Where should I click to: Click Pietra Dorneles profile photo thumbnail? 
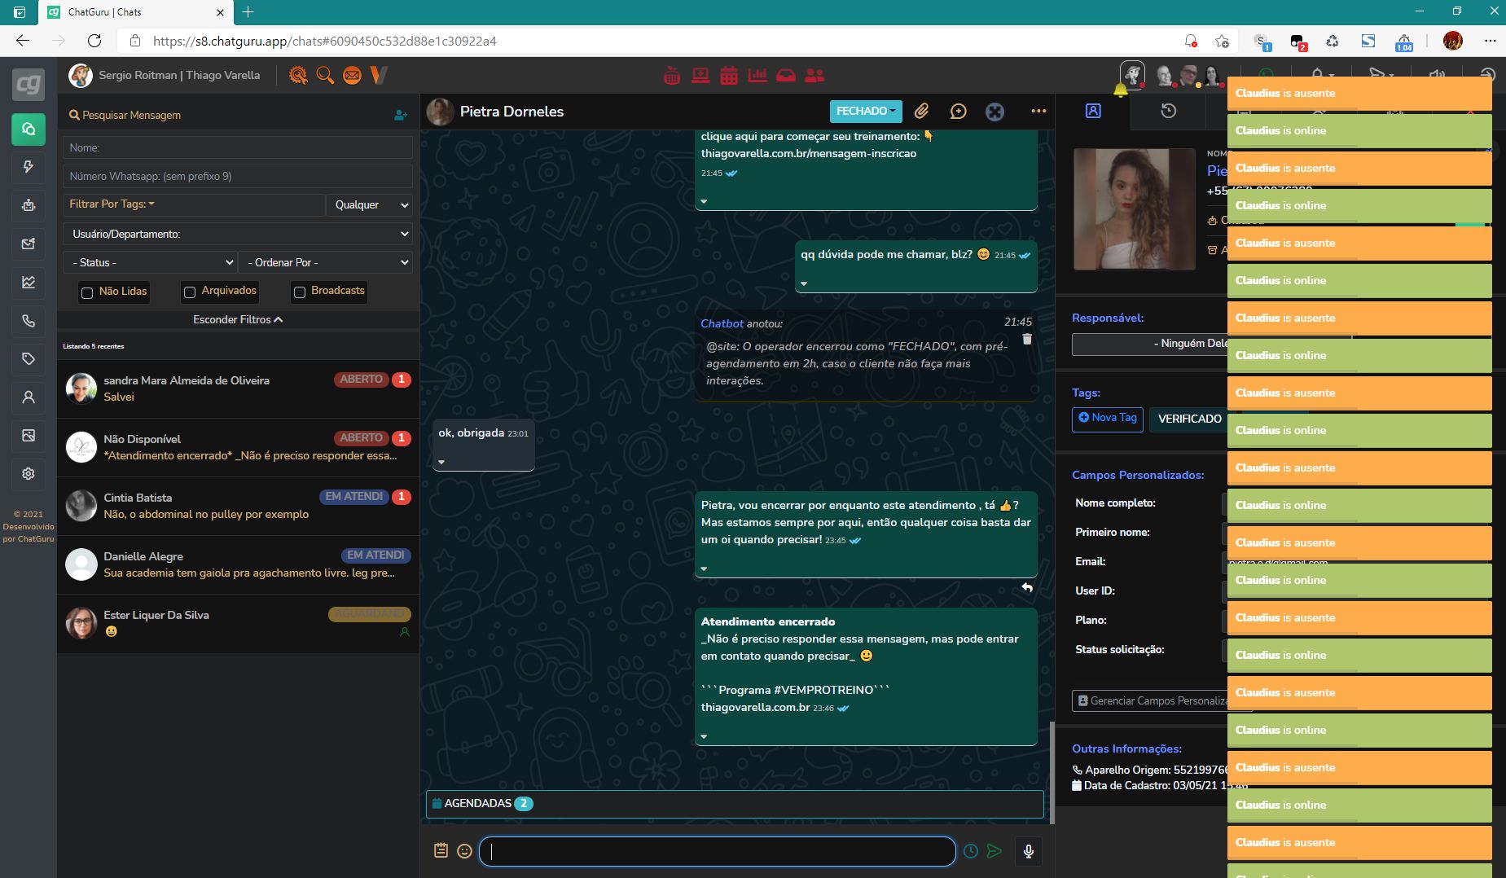tap(440, 112)
